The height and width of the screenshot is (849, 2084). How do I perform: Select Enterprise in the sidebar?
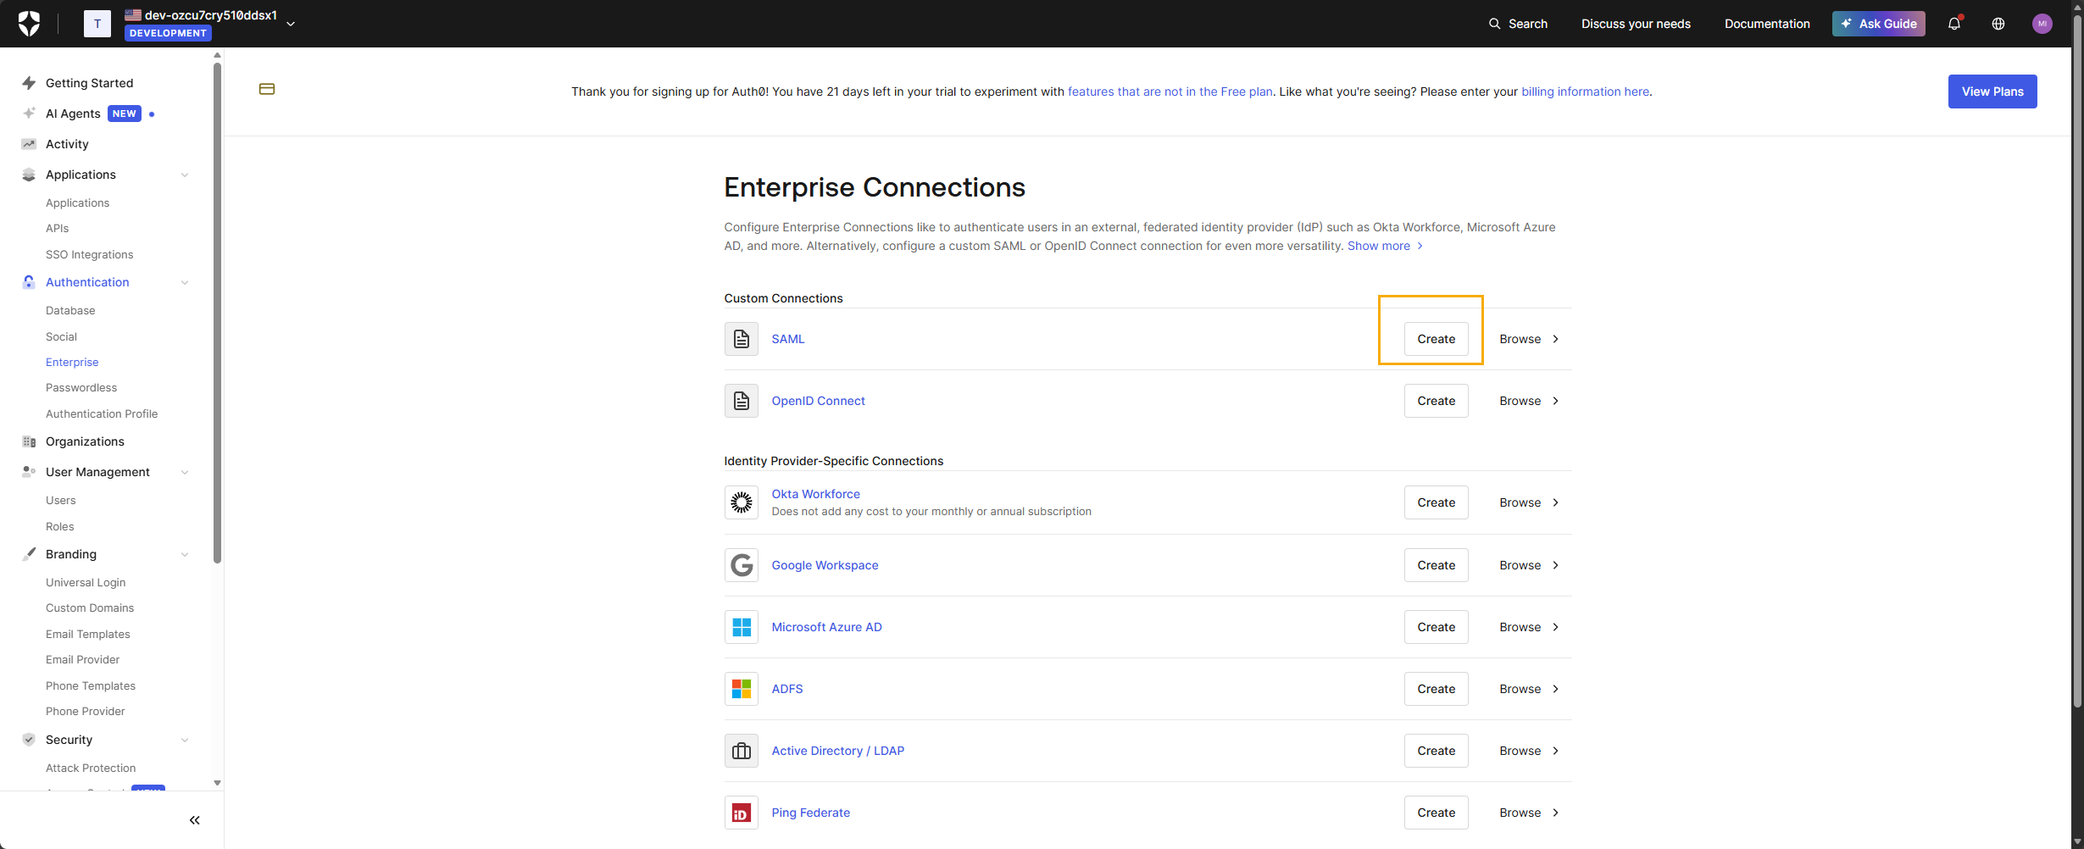point(72,362)
